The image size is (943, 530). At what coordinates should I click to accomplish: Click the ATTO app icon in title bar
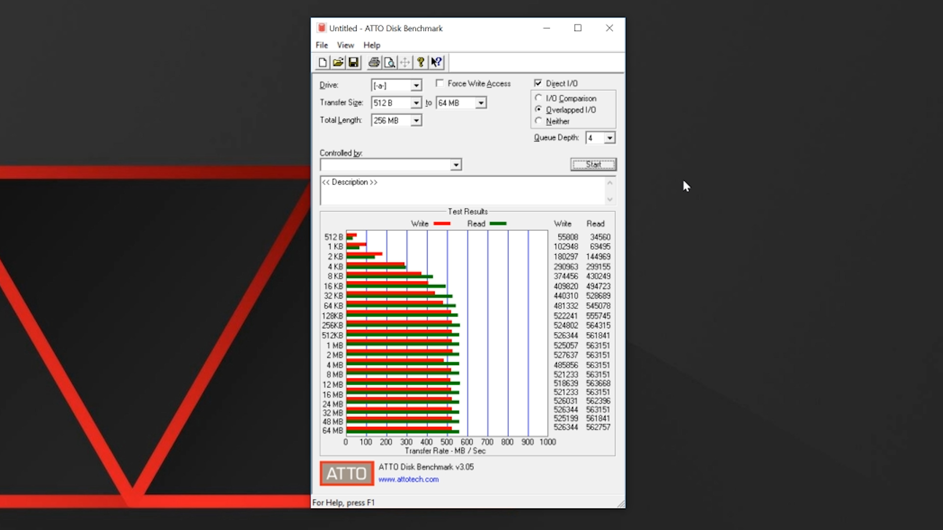[x=321, y=28]
